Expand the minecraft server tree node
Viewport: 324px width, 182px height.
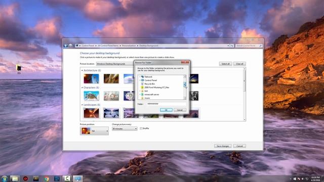[140, 95]
